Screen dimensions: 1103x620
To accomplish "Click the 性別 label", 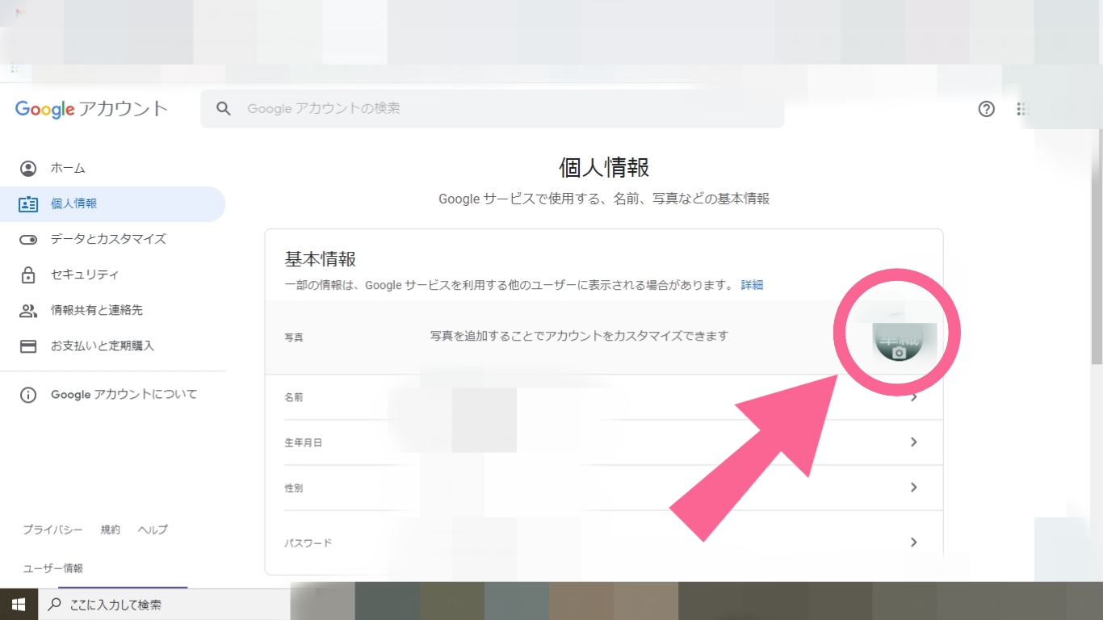I will coord(294,488).
